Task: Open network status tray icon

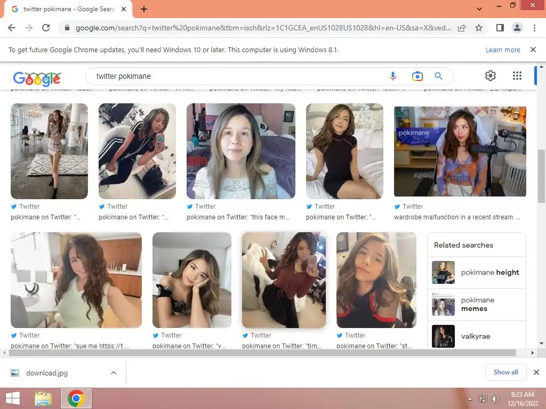Action: pos(483,398)
